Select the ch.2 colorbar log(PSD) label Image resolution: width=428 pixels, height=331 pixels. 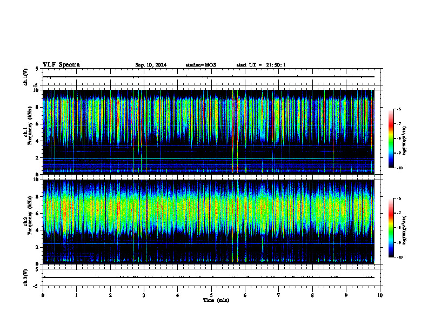tap(405, 230)
